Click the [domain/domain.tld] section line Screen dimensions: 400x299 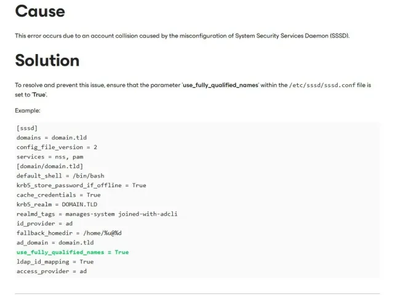(49, 166)
